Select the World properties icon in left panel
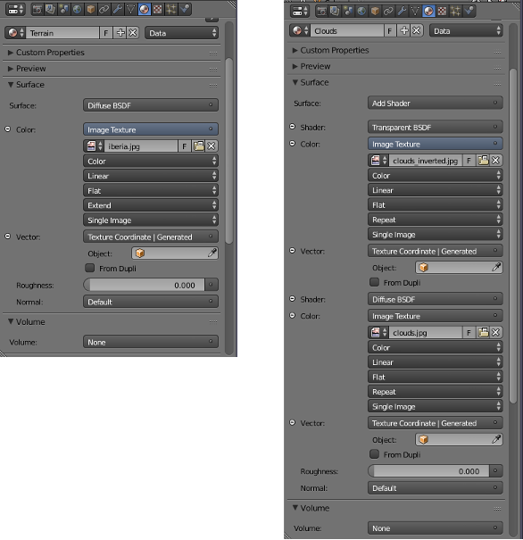 click(x=77, y=9)
